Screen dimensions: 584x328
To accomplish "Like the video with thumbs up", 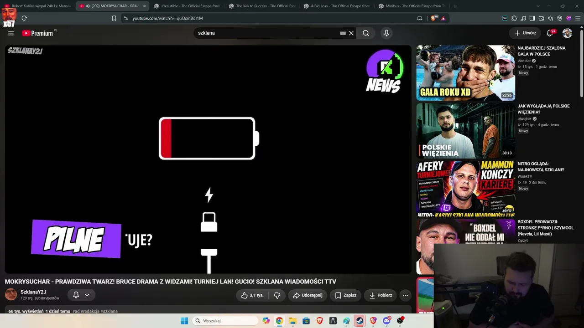I will pos(252,295).
